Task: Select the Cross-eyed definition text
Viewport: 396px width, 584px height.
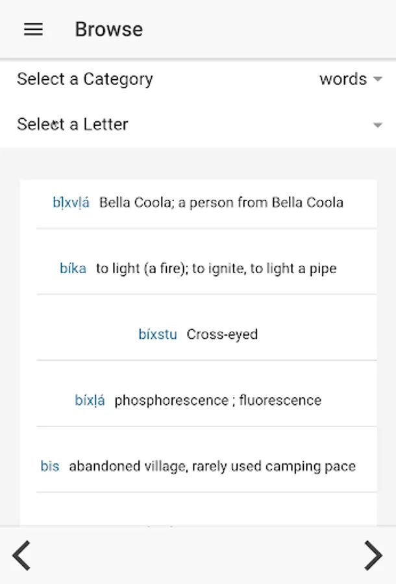Action: point(222,335)
